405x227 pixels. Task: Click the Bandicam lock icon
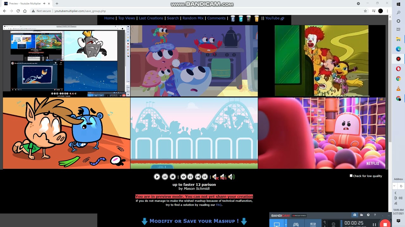(355, 215)
